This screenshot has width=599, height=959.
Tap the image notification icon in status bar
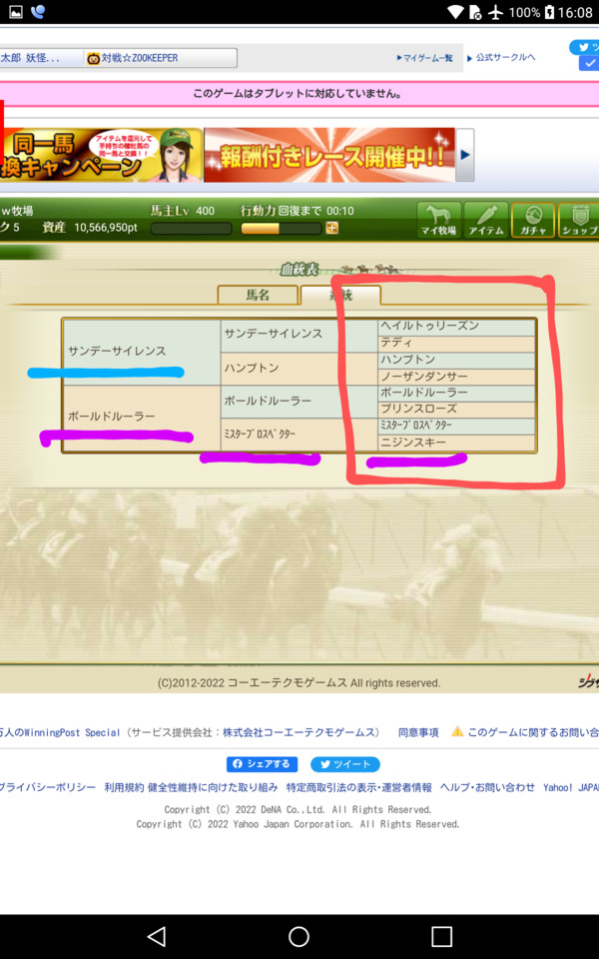click(x=16, y=12)
